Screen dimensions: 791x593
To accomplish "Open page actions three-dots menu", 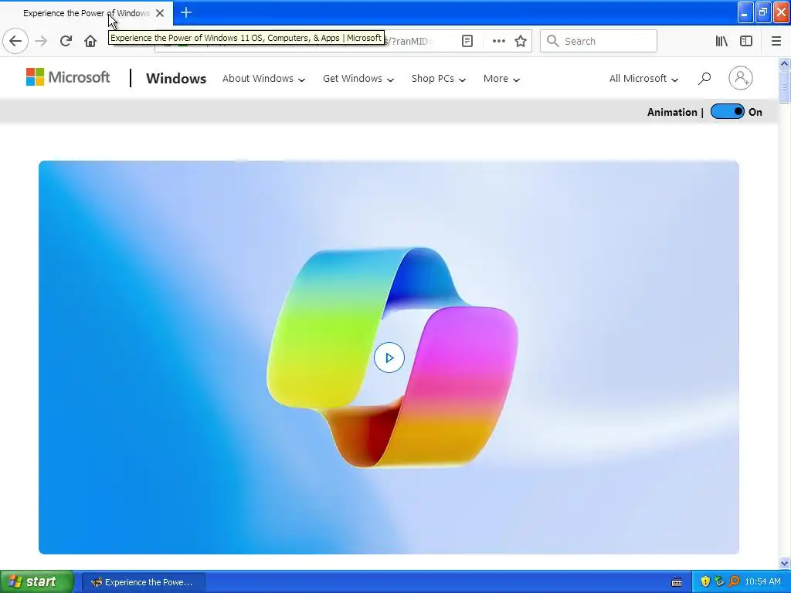I will [x=498, y=41].
